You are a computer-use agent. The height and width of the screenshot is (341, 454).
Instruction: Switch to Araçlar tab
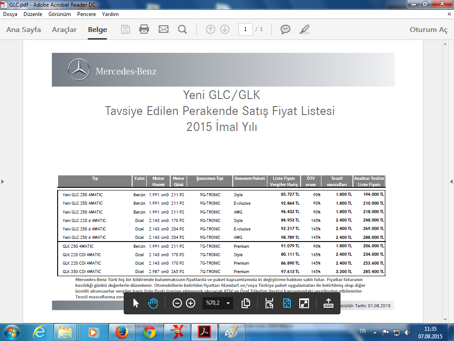(x=64, y=30)
